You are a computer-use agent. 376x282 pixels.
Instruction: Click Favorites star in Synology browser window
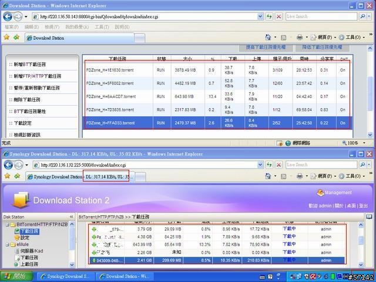[x=7, y=176]
